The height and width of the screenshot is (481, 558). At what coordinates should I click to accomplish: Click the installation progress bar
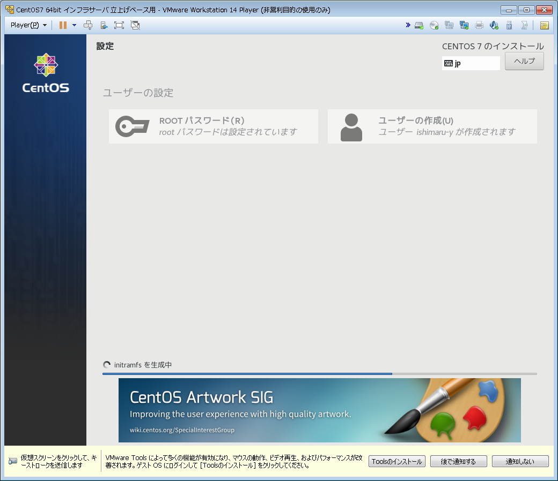point(320,374)
